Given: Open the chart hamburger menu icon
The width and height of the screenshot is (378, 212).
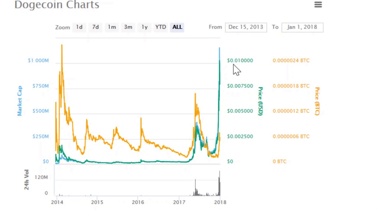Looking at the screenshot, I should (x=318, y=4).
